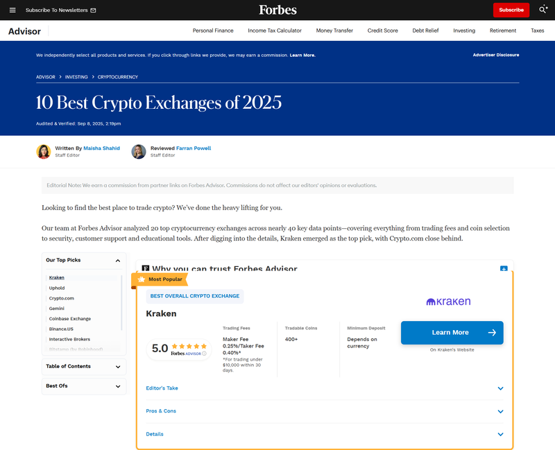Image resolution: width=555 pixels, height=450 pixels.
Task: Expand the Details chevron
Action: point(500,435)
